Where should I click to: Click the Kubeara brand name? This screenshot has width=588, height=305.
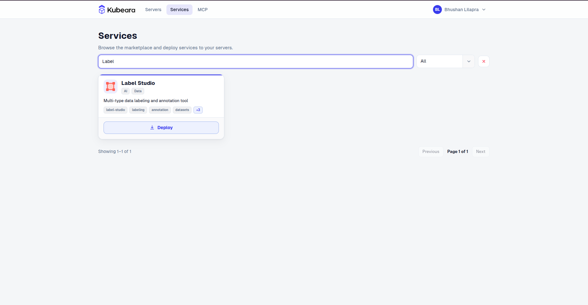click(x=121, y=10)
